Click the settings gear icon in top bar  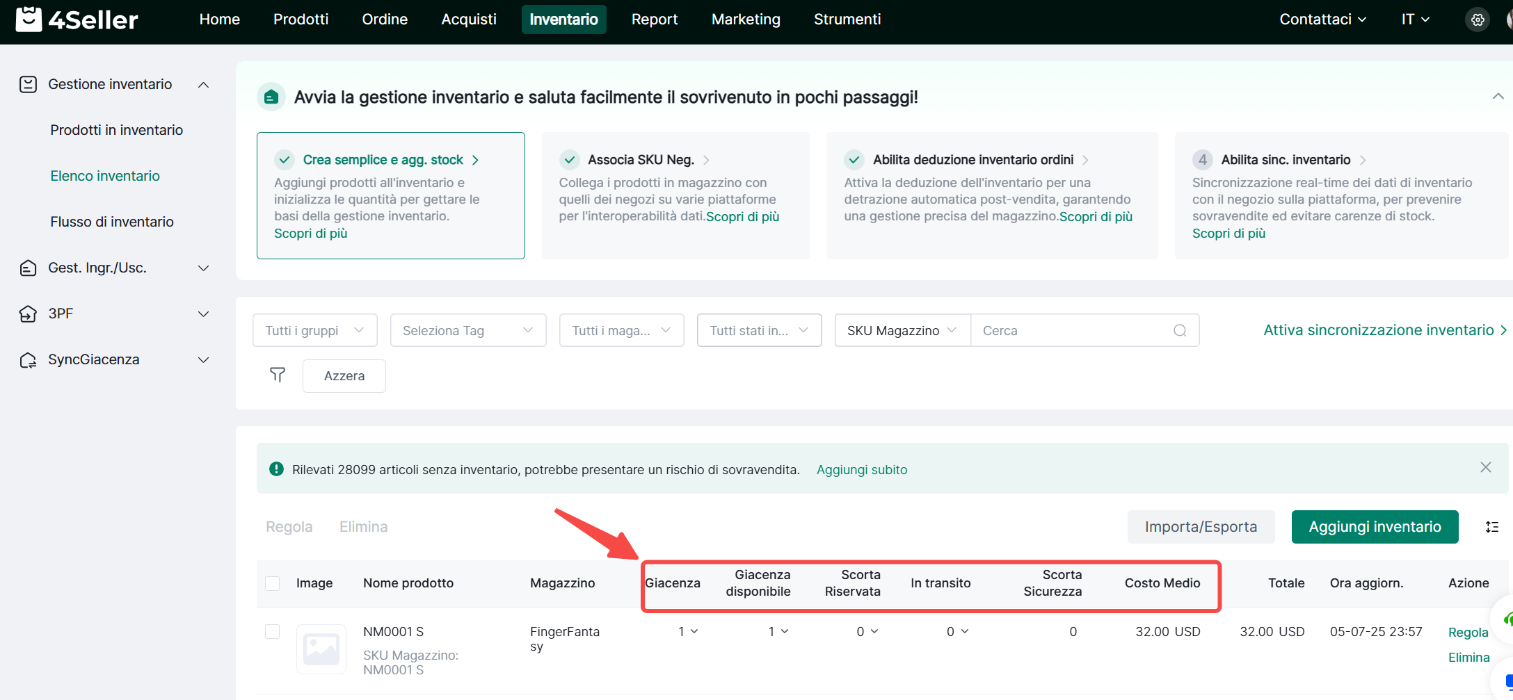[x=1478, y=19]
